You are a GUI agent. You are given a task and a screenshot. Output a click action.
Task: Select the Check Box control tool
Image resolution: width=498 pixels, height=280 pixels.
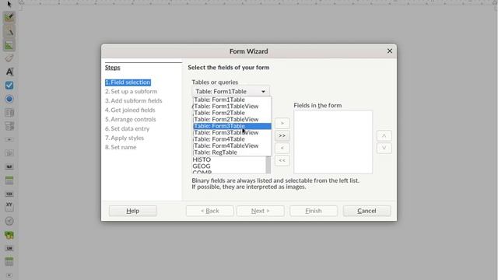[9, 86]
